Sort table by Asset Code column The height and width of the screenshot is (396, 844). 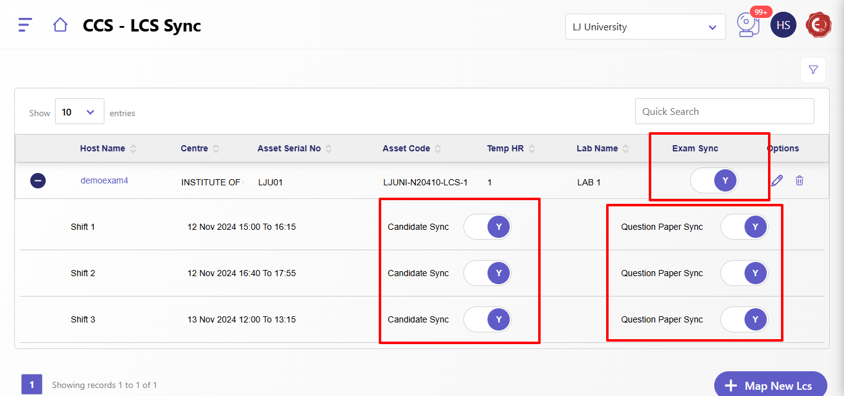[406, 148]
